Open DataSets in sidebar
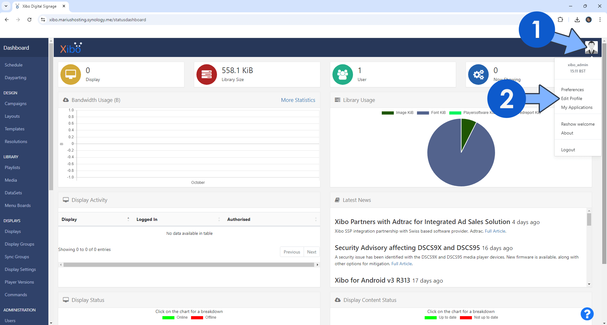Image resolution: width=607 pixels, height=325 pixels. 13,193
